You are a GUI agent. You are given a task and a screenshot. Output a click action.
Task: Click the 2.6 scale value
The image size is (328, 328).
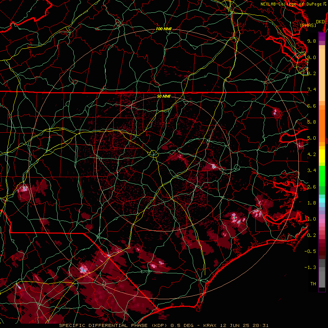click(312, 187)
